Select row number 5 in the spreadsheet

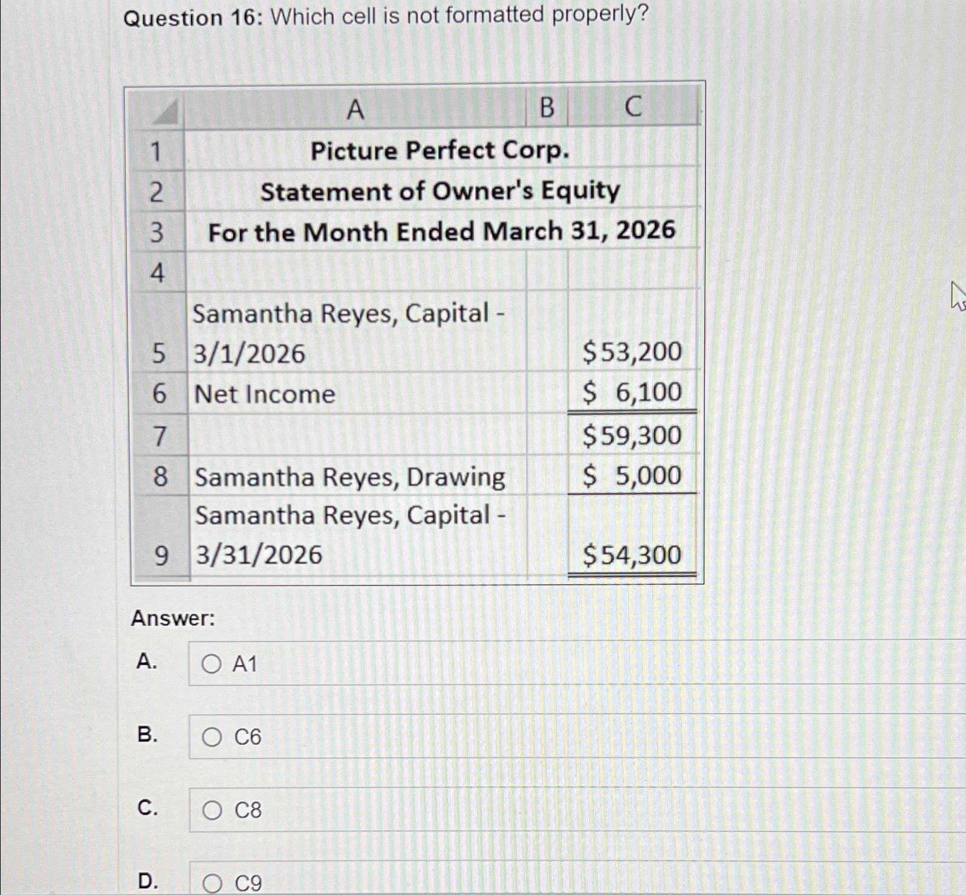tap(158, 353)
